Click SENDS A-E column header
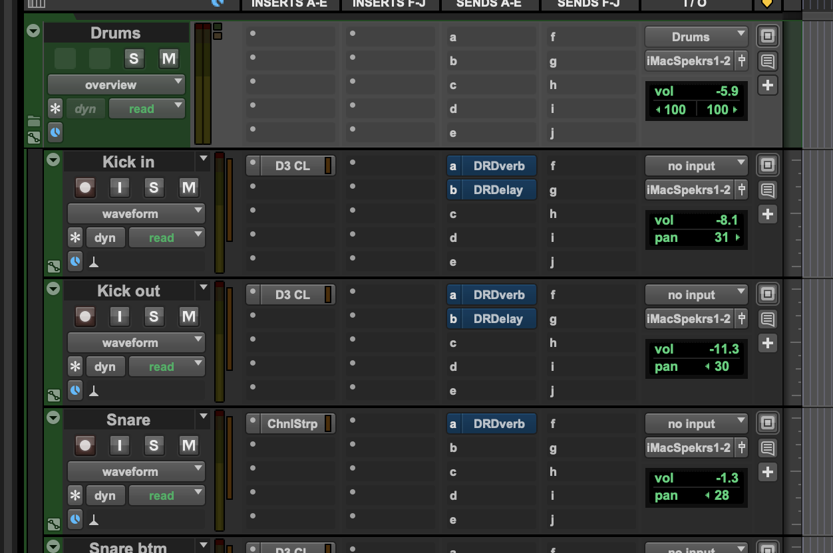Viewport: 833px width, 553px height. coord(489,4)
